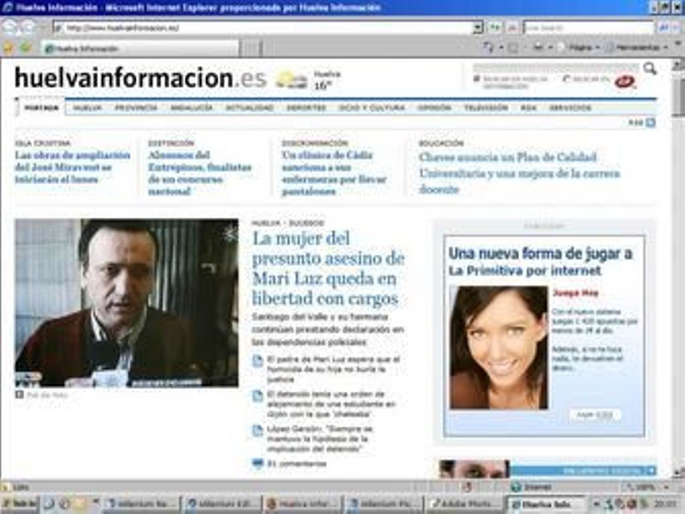Click the Windows Start button

click(x=19, y=504)
